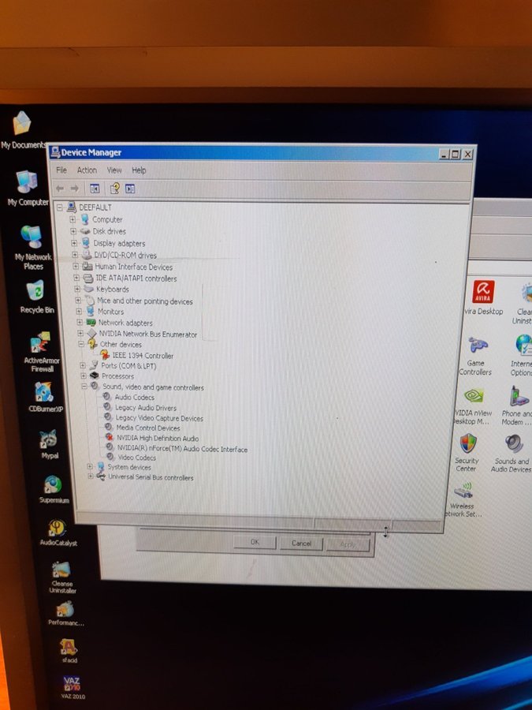Open the AudioCatalyst desktop shortcut

click(58, 532)
